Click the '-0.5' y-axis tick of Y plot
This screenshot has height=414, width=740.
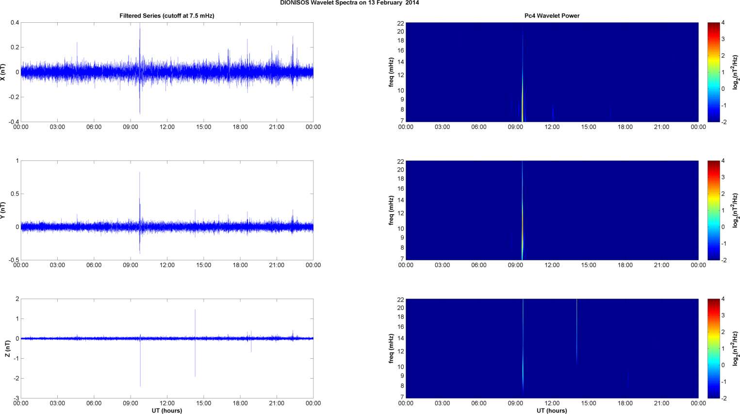(x=14, y=260)
